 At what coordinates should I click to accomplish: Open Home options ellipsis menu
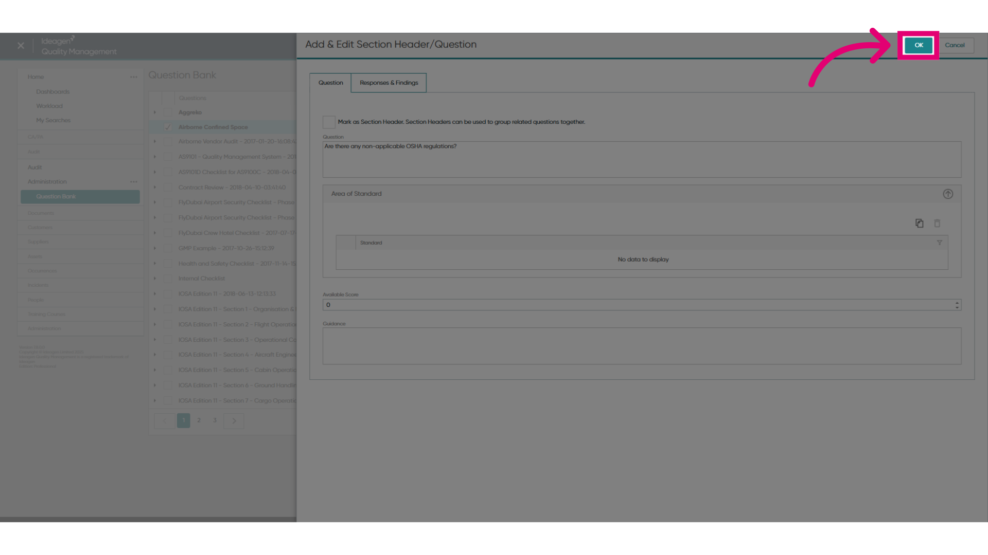(134, 77)
